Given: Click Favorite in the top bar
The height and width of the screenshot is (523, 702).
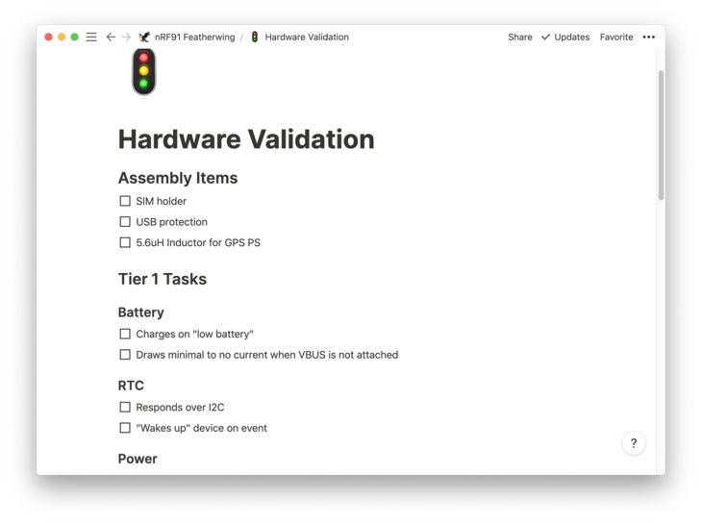Looking at the screenshot, I should click(616, 37).
